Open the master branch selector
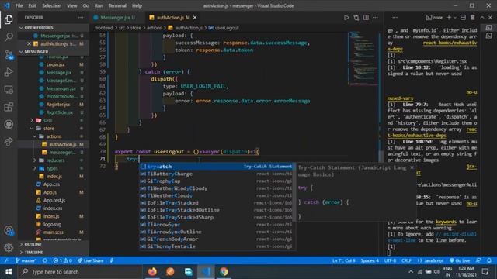 coord(26,260)
